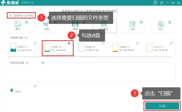The image size is (182, 112).
Task: Click the 回收站 label
Action: tap(18, 92)
